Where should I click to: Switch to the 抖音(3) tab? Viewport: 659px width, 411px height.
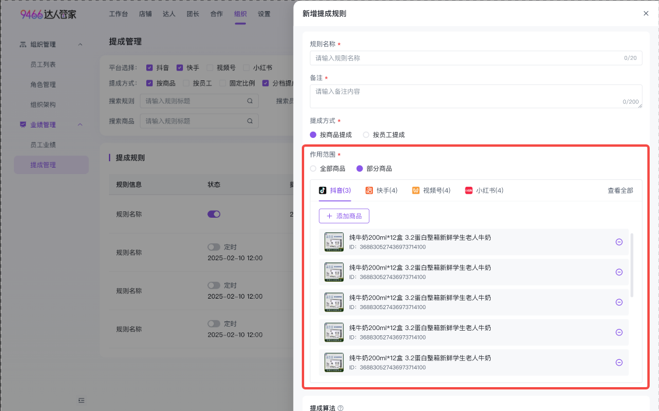(335, 190)
